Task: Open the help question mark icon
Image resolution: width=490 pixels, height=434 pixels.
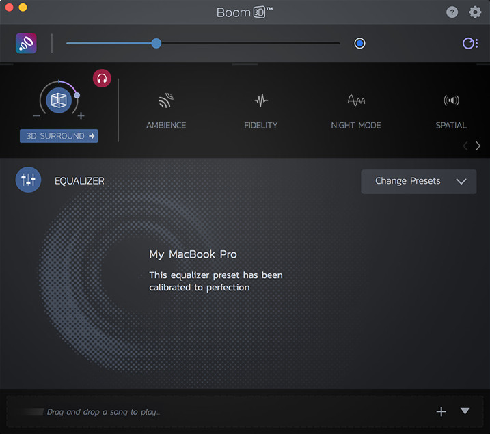Action: (452, 12)
